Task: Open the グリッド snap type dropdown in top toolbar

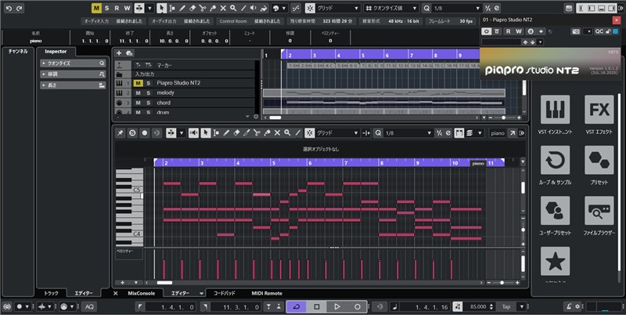Action: point(339,8)
